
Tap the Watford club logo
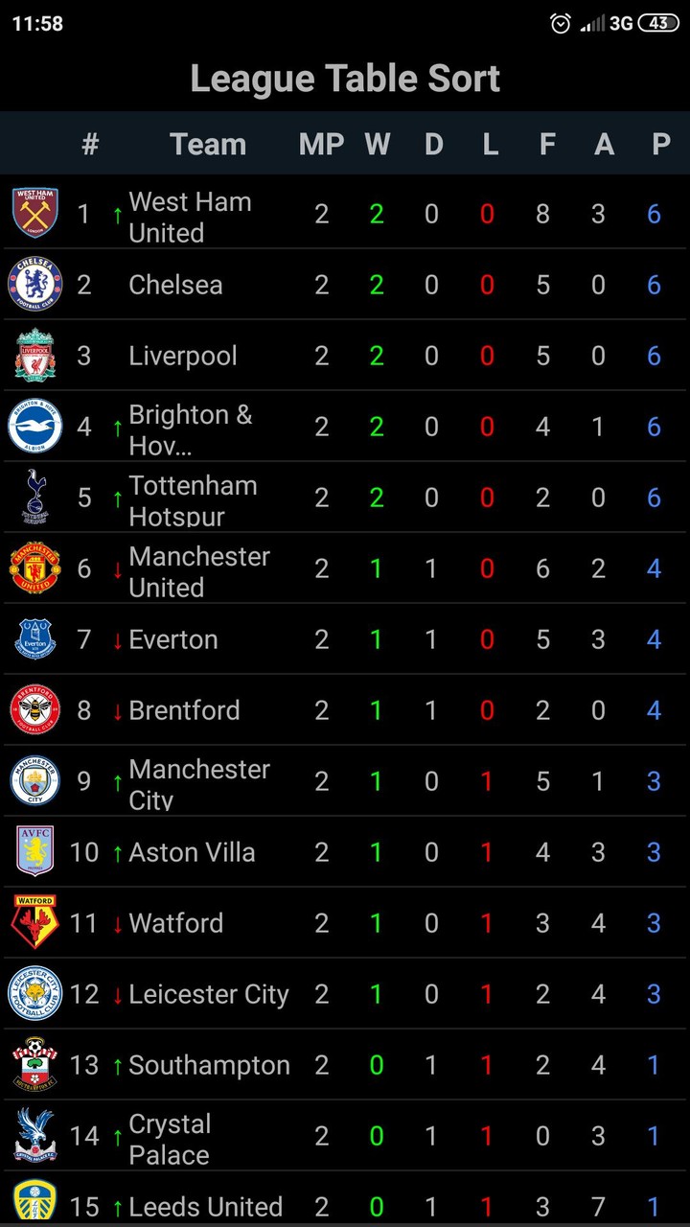point(35,922)
